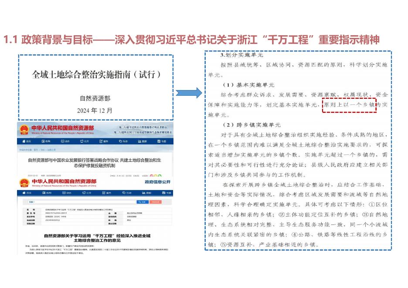The image size is (408, 288).
Task: Go to 首页 in the 政府信息公开 page navbar
Action: point(27,193)
